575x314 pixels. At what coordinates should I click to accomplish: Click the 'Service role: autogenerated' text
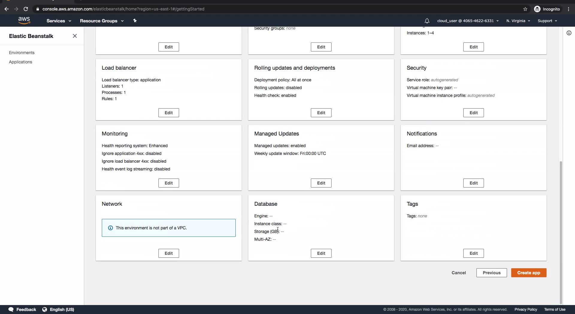(x=432, y=80)
